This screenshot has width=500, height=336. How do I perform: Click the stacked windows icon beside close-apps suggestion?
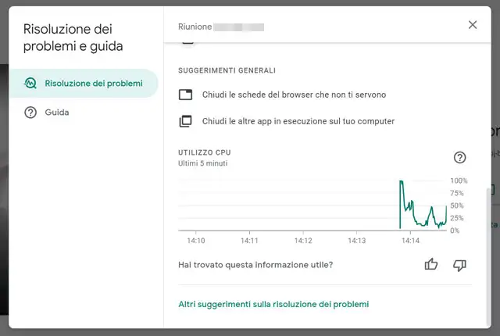click(185, 121)
